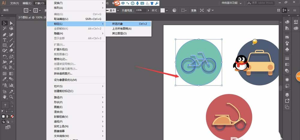Open the 文件(F) menu

coord(14,3)
